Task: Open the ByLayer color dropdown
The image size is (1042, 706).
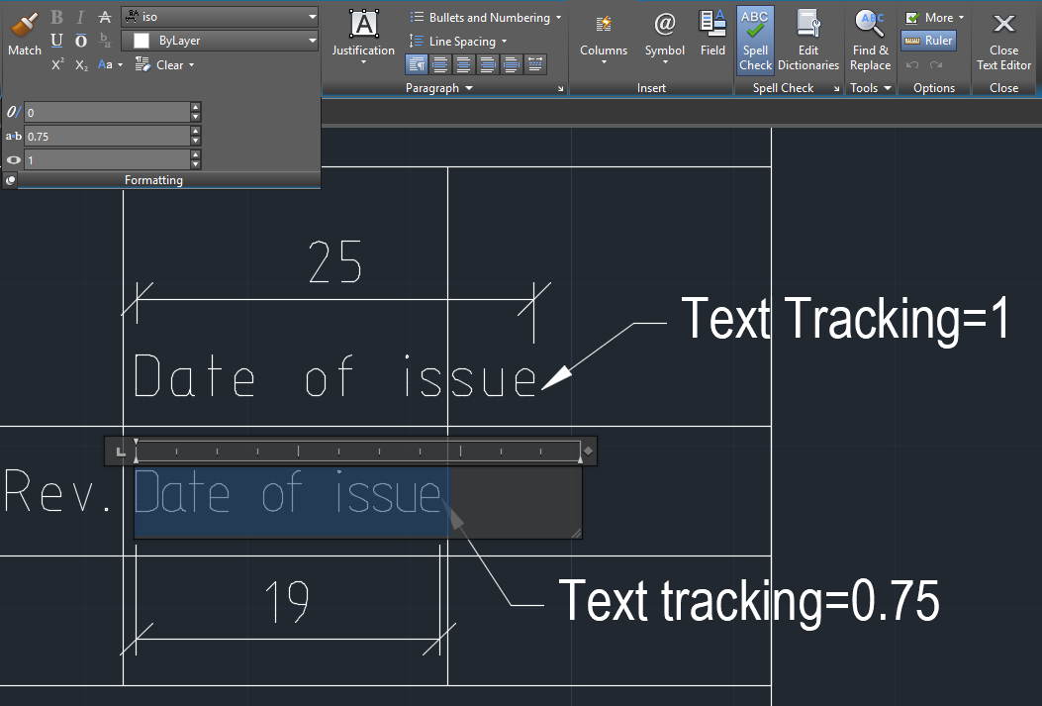Action: coord(220,41)
